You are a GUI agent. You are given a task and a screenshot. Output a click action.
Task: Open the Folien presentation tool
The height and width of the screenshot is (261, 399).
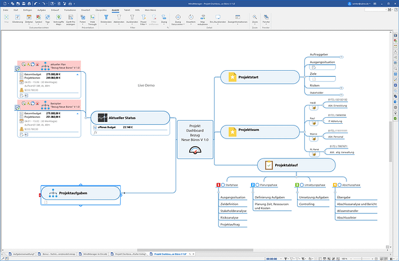tap(83, 19)
